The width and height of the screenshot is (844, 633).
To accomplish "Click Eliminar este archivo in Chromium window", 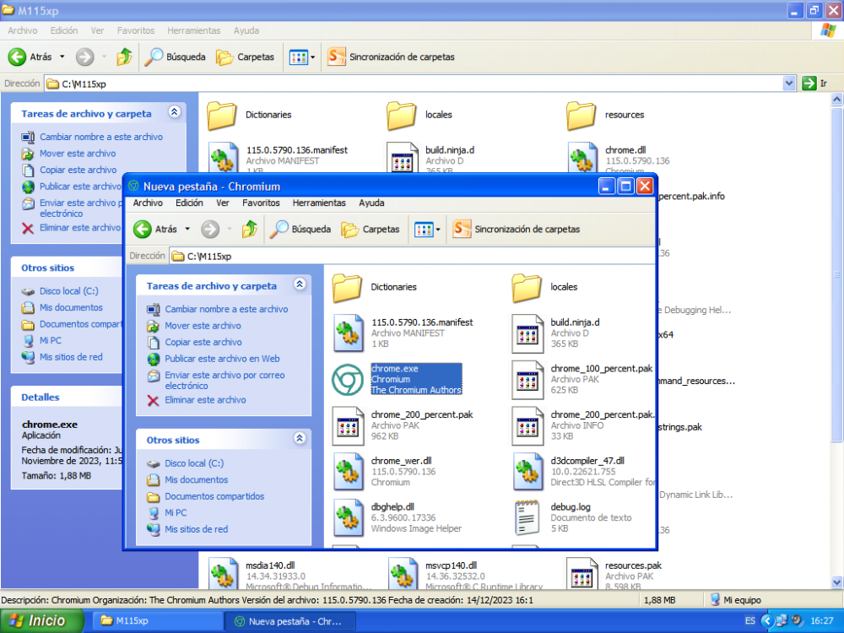I will point(205,400).
